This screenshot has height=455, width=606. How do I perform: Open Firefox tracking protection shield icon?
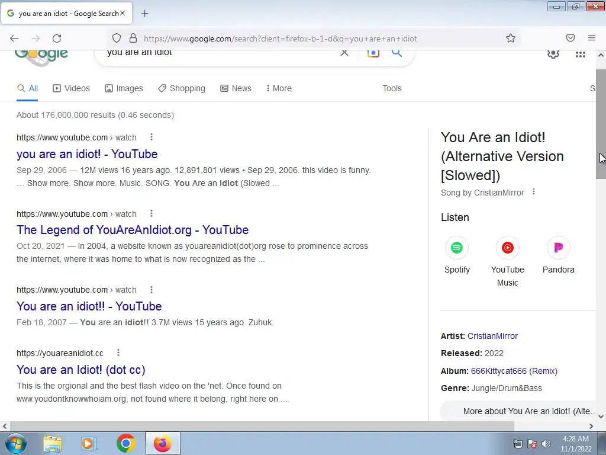point(117,39)
